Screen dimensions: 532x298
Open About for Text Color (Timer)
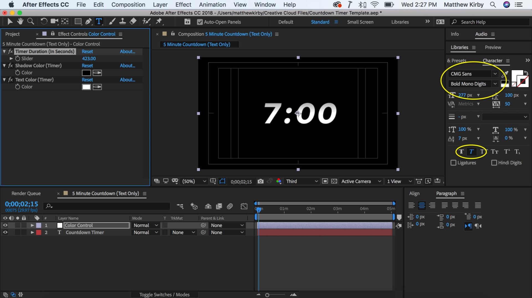pyautogui.click(x=127, y=80)
